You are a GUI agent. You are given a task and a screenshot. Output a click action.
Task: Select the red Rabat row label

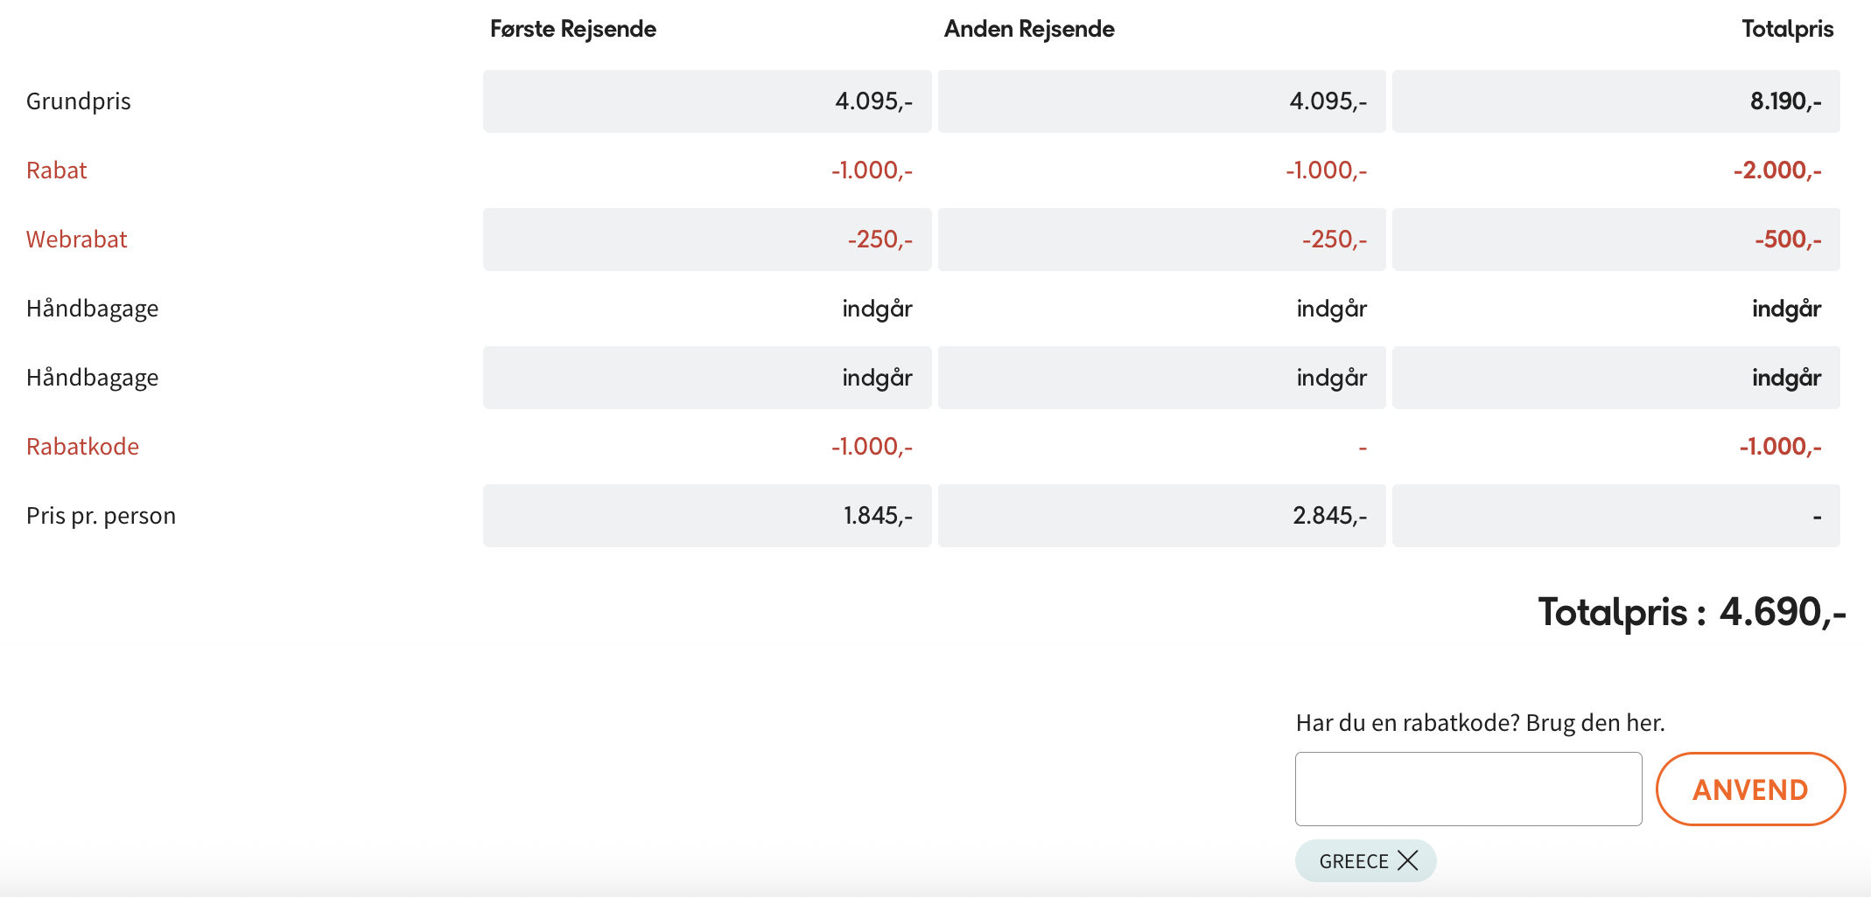(x=57, y=170)
